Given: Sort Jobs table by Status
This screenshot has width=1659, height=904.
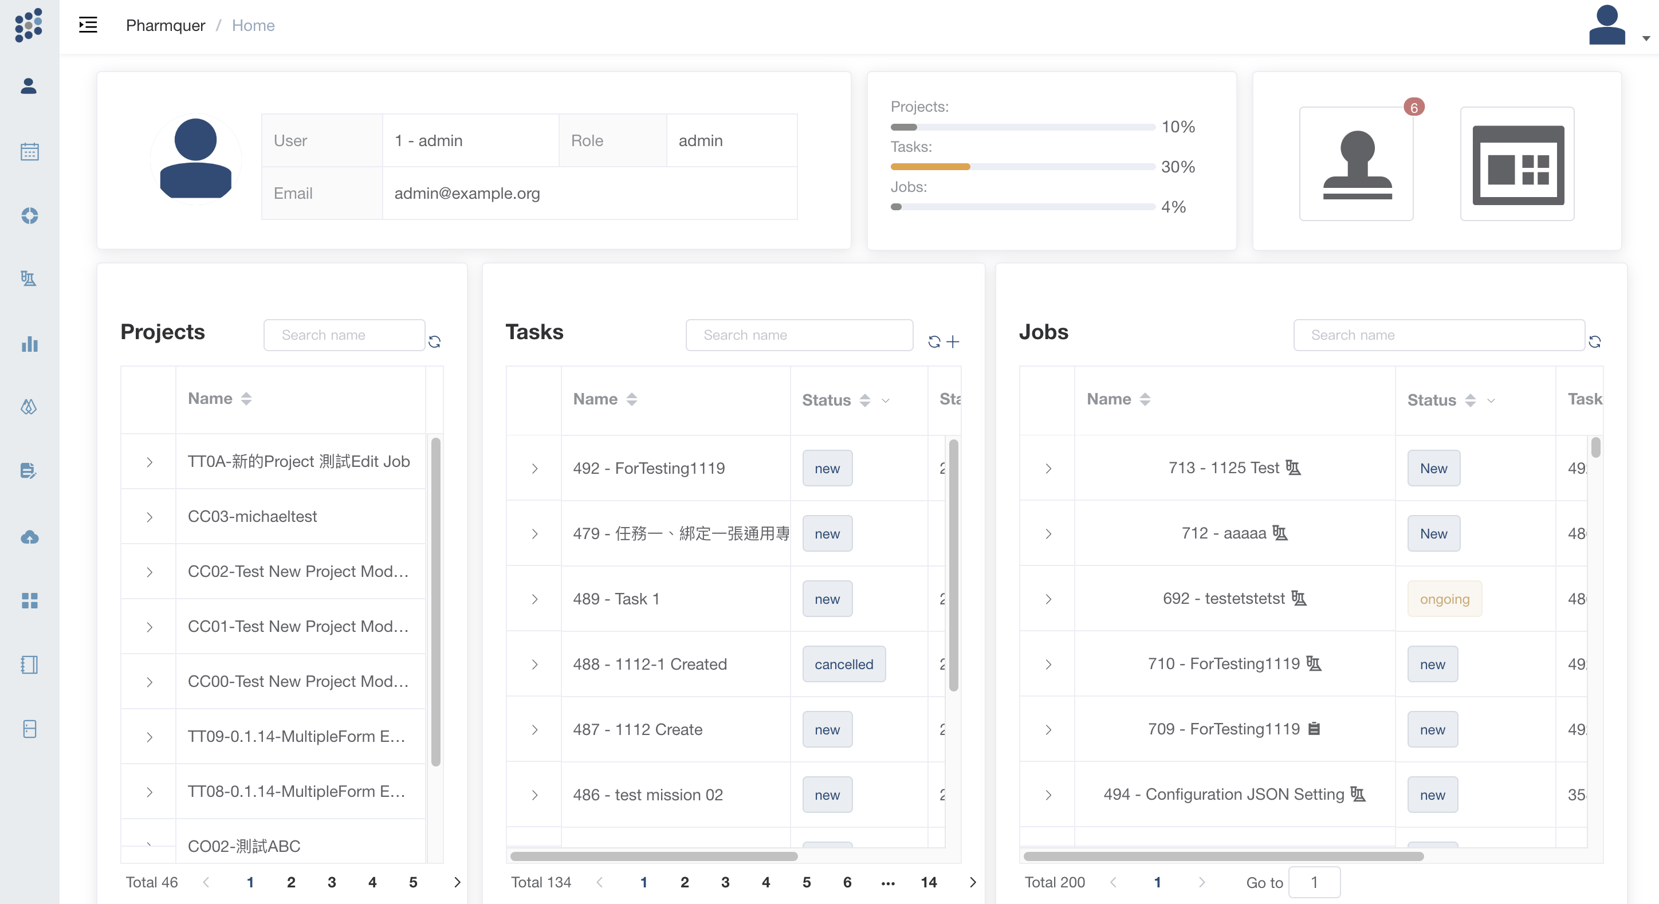Looking at the screenshot, I should pos(1471,400).
